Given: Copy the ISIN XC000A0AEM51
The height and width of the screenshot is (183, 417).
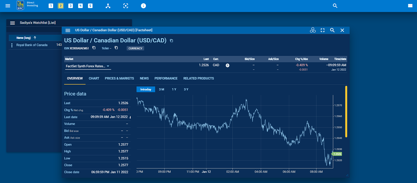Looking at the screenshot, I should coord(94,48).
